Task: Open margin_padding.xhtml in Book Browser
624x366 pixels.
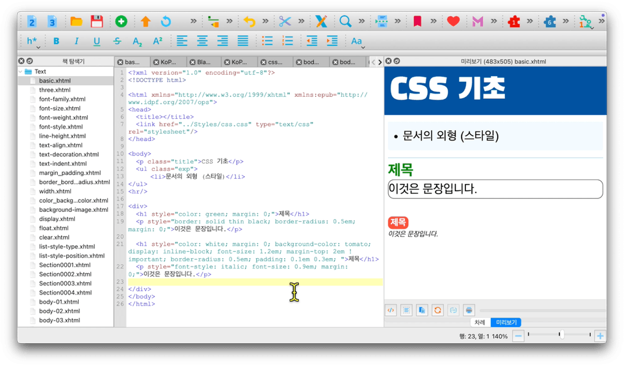Action: tap(70, 173)
